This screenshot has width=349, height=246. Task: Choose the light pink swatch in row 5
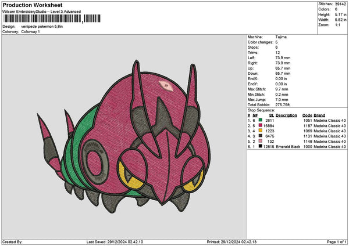260,141
